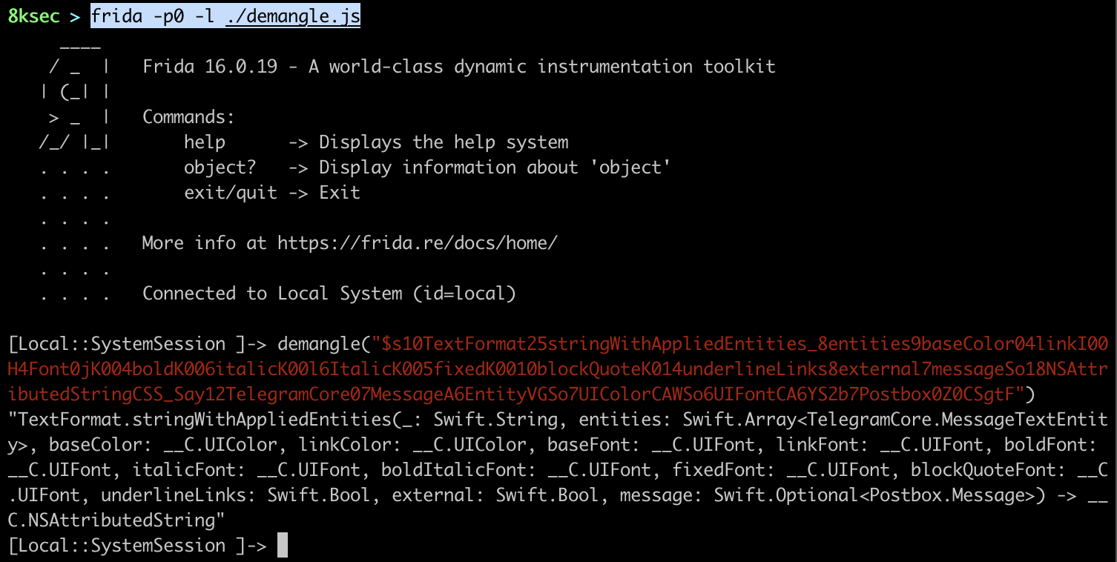Open the frida.re docs home URL
Viewport: 1117px width, 562px height.
click(417, 243)
